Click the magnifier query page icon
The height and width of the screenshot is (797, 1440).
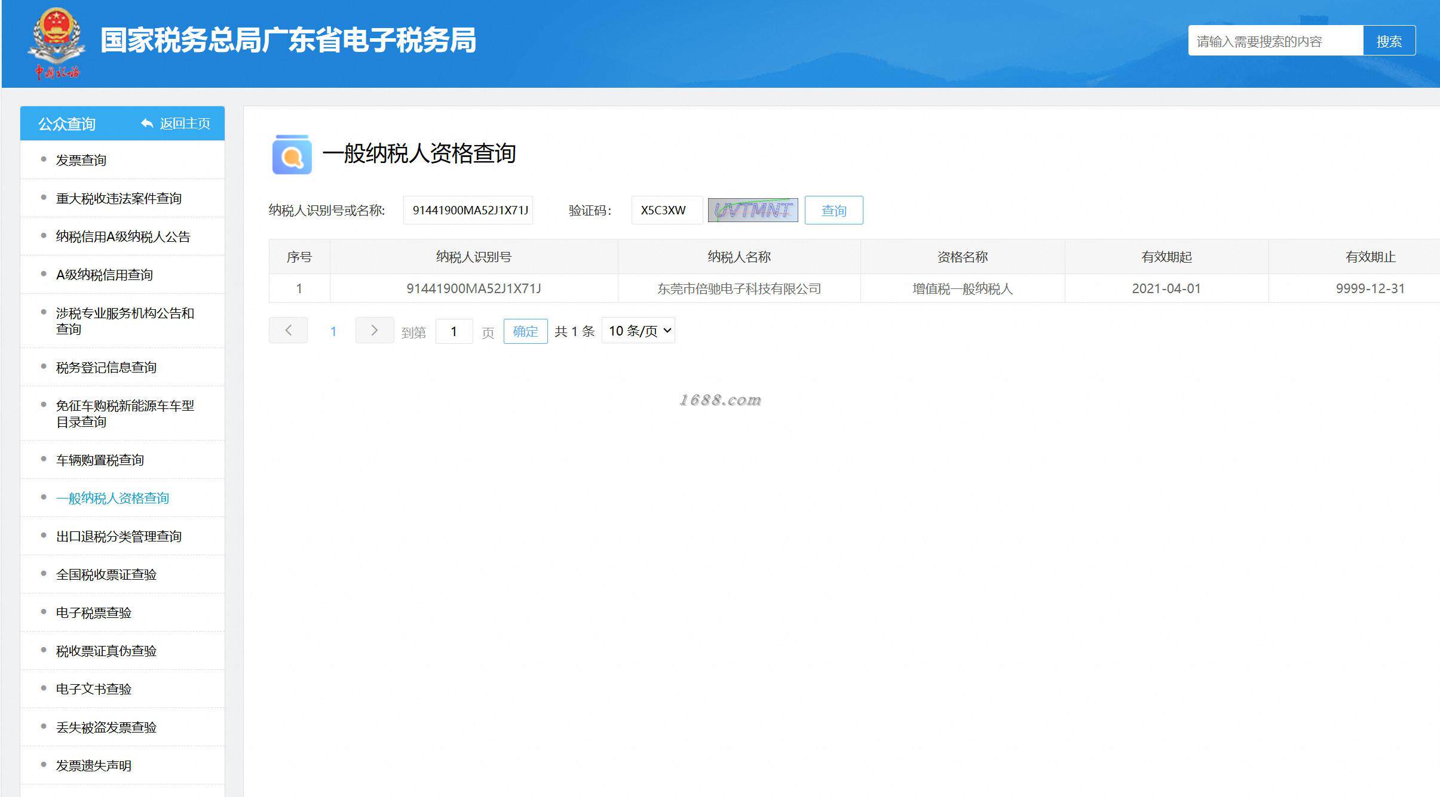(292, 155)
